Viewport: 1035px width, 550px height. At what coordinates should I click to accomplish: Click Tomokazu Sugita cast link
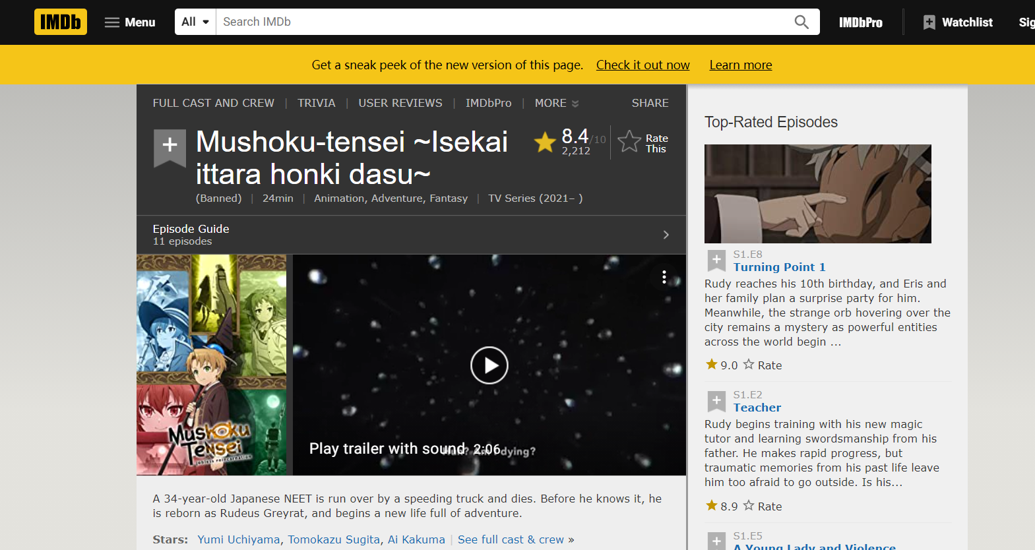(x=334, y=539)
